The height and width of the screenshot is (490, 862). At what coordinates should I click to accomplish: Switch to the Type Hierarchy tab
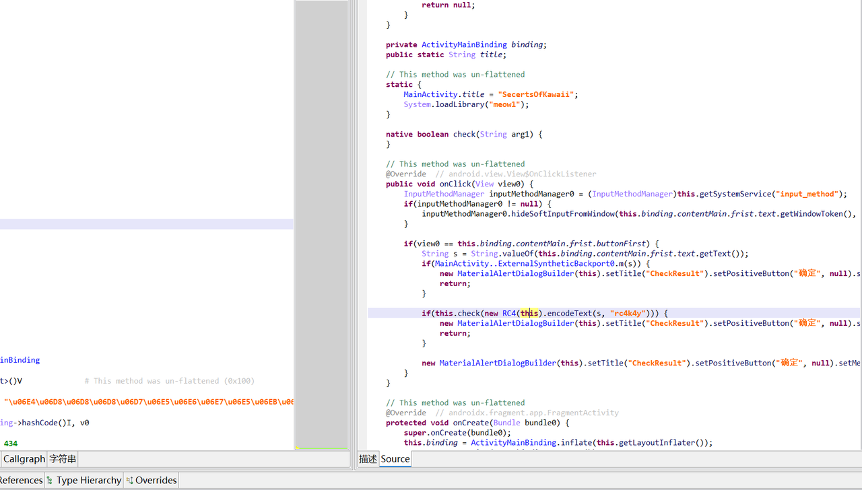click(x=88, y=480)
